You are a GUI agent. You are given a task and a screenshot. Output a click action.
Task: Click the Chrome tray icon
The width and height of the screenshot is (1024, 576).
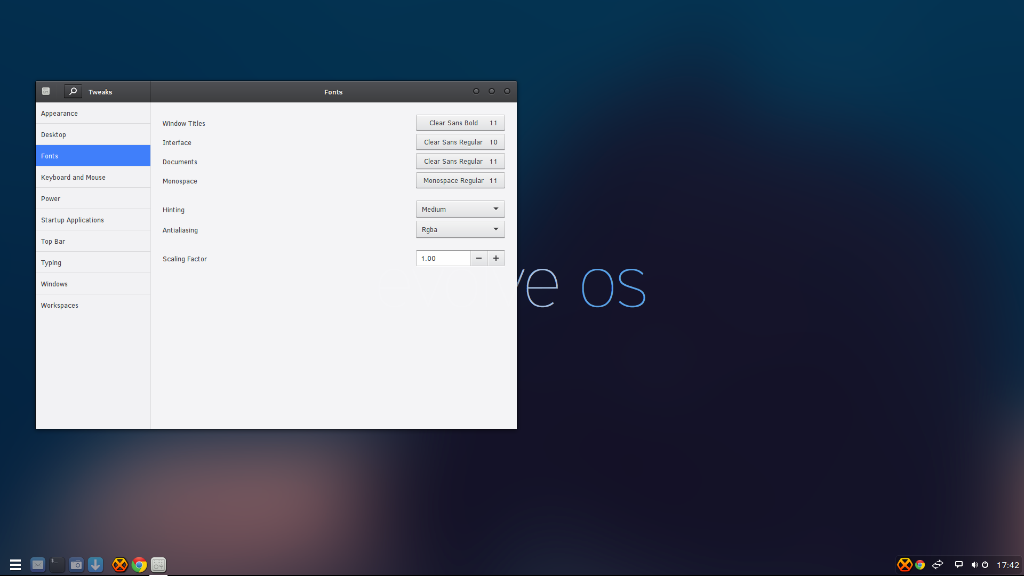point(920,565)
